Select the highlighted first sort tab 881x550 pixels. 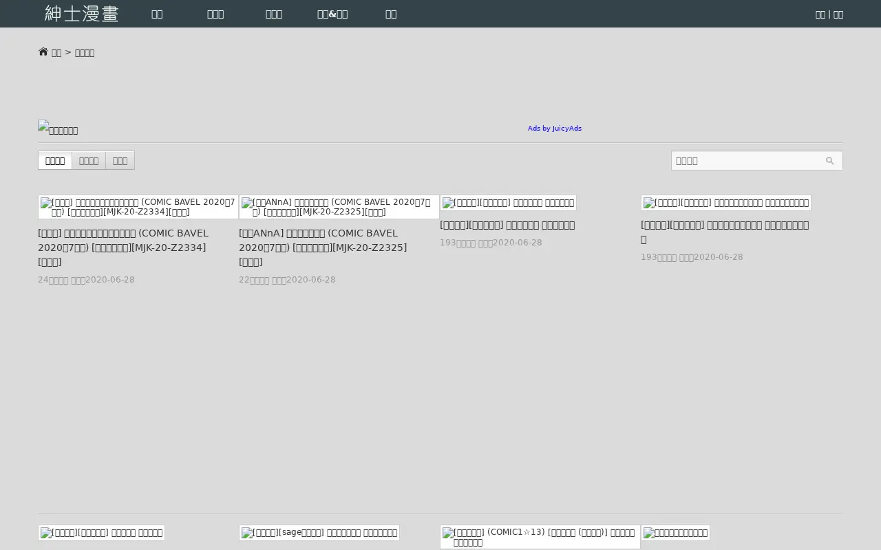click(x=55, y=161)
